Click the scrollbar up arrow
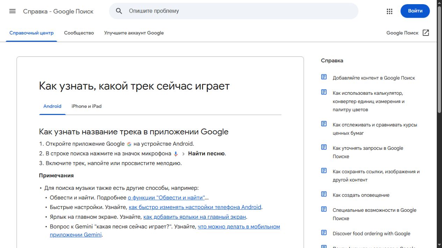 pyautogui.click(x=439, y=3)
